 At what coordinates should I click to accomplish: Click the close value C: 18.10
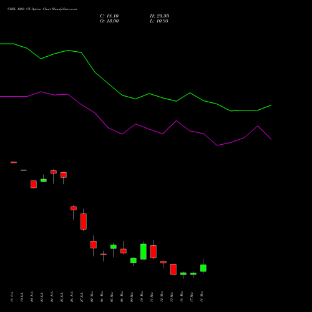(109, 16)
